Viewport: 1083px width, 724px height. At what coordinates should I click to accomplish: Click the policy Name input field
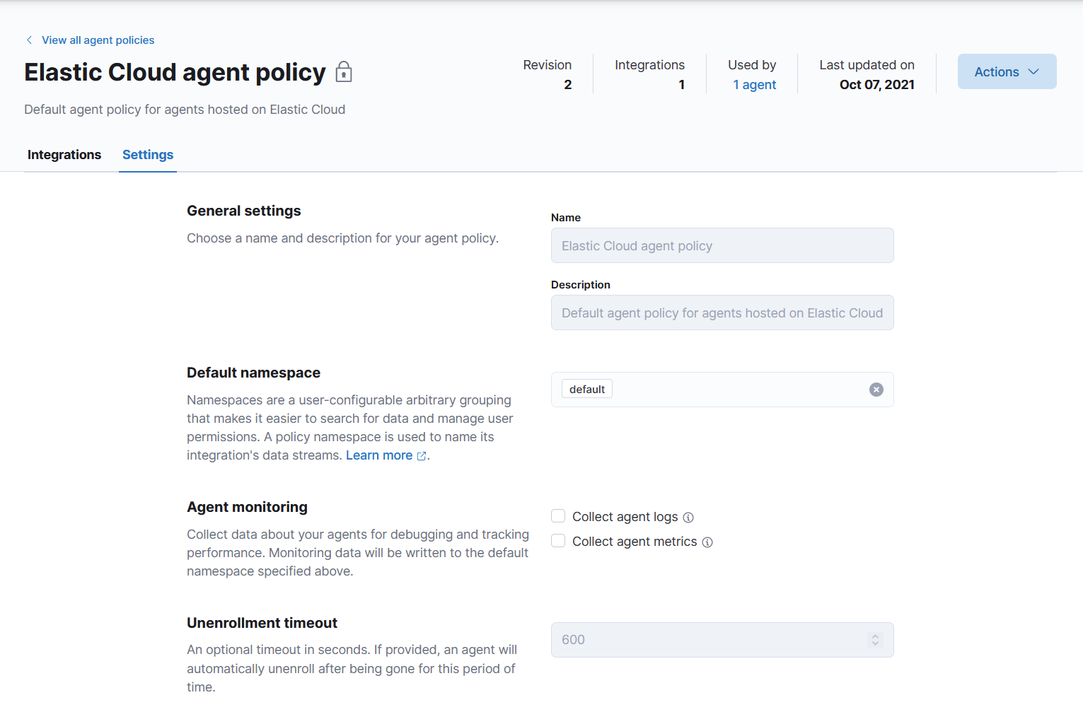[x=722, y=245]
